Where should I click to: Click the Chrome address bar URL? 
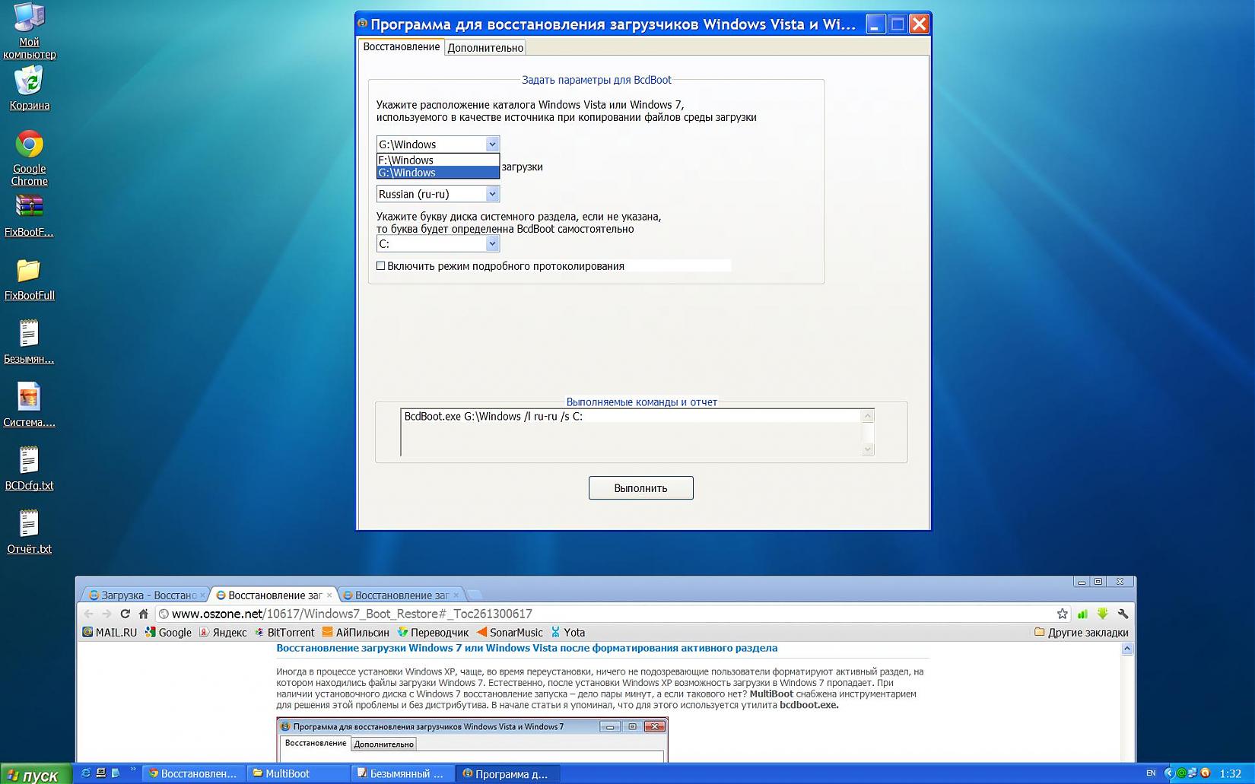351,614
